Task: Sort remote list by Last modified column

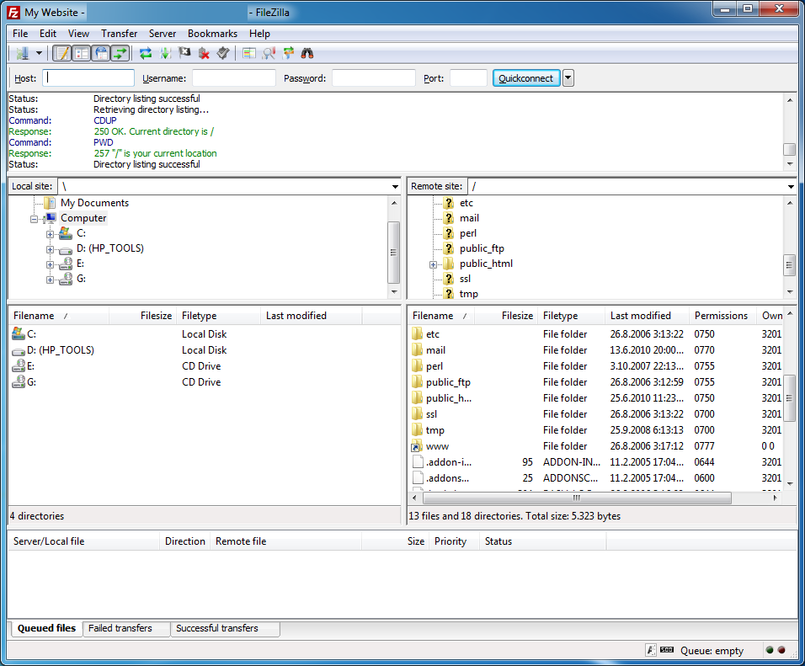Action: point(647,315)
